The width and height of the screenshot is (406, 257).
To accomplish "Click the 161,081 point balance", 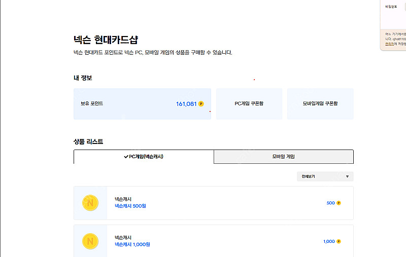I will (x=186, y=104).
